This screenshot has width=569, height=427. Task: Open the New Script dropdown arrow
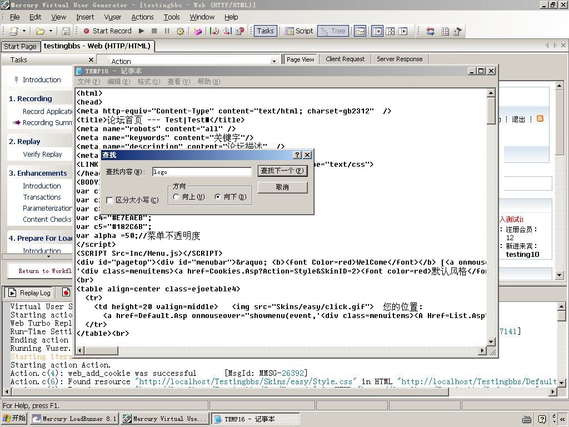[x=24, y=31]
